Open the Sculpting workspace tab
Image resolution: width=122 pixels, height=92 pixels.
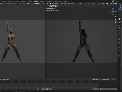(x=10, y=2)
